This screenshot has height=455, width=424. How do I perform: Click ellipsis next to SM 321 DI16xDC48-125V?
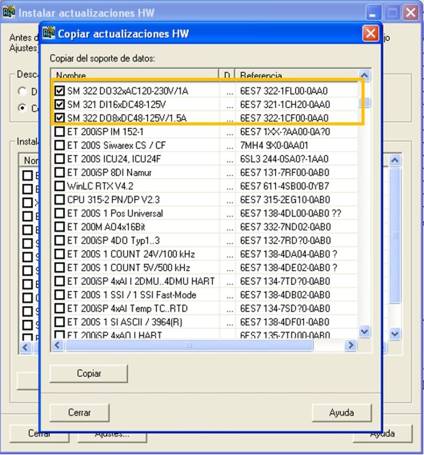click(228, 104)
